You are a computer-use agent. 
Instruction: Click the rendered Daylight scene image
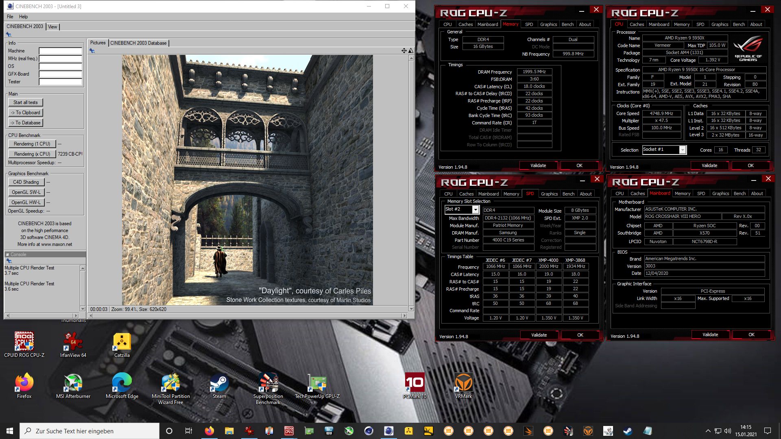(x=247, y=180)
